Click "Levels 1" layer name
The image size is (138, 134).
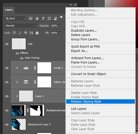click(x=58, y=68)
